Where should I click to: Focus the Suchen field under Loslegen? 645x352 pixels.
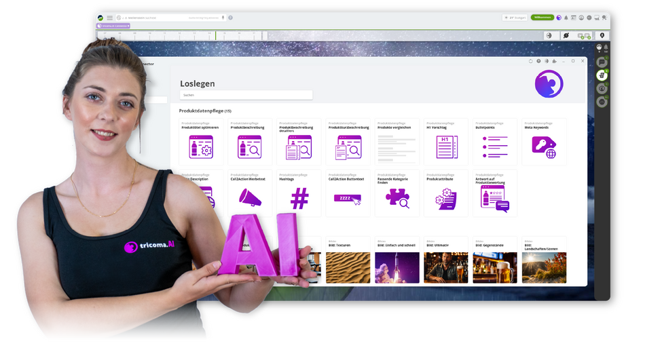coord(246,95)
